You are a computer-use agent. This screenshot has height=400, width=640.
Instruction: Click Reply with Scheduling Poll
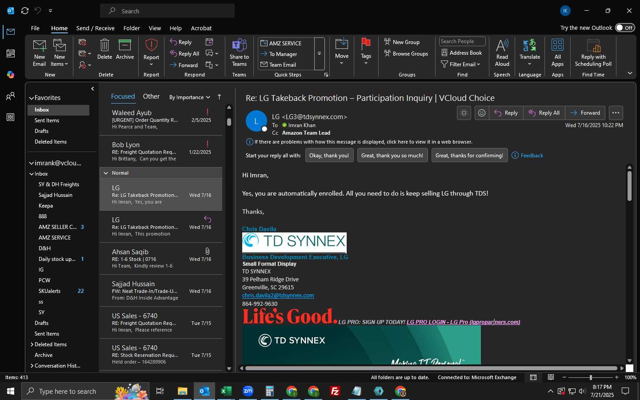click(593, 52)
